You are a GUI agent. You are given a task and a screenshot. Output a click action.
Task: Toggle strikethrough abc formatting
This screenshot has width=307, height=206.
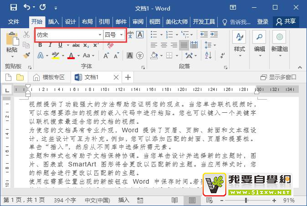[x=76, y=45]
